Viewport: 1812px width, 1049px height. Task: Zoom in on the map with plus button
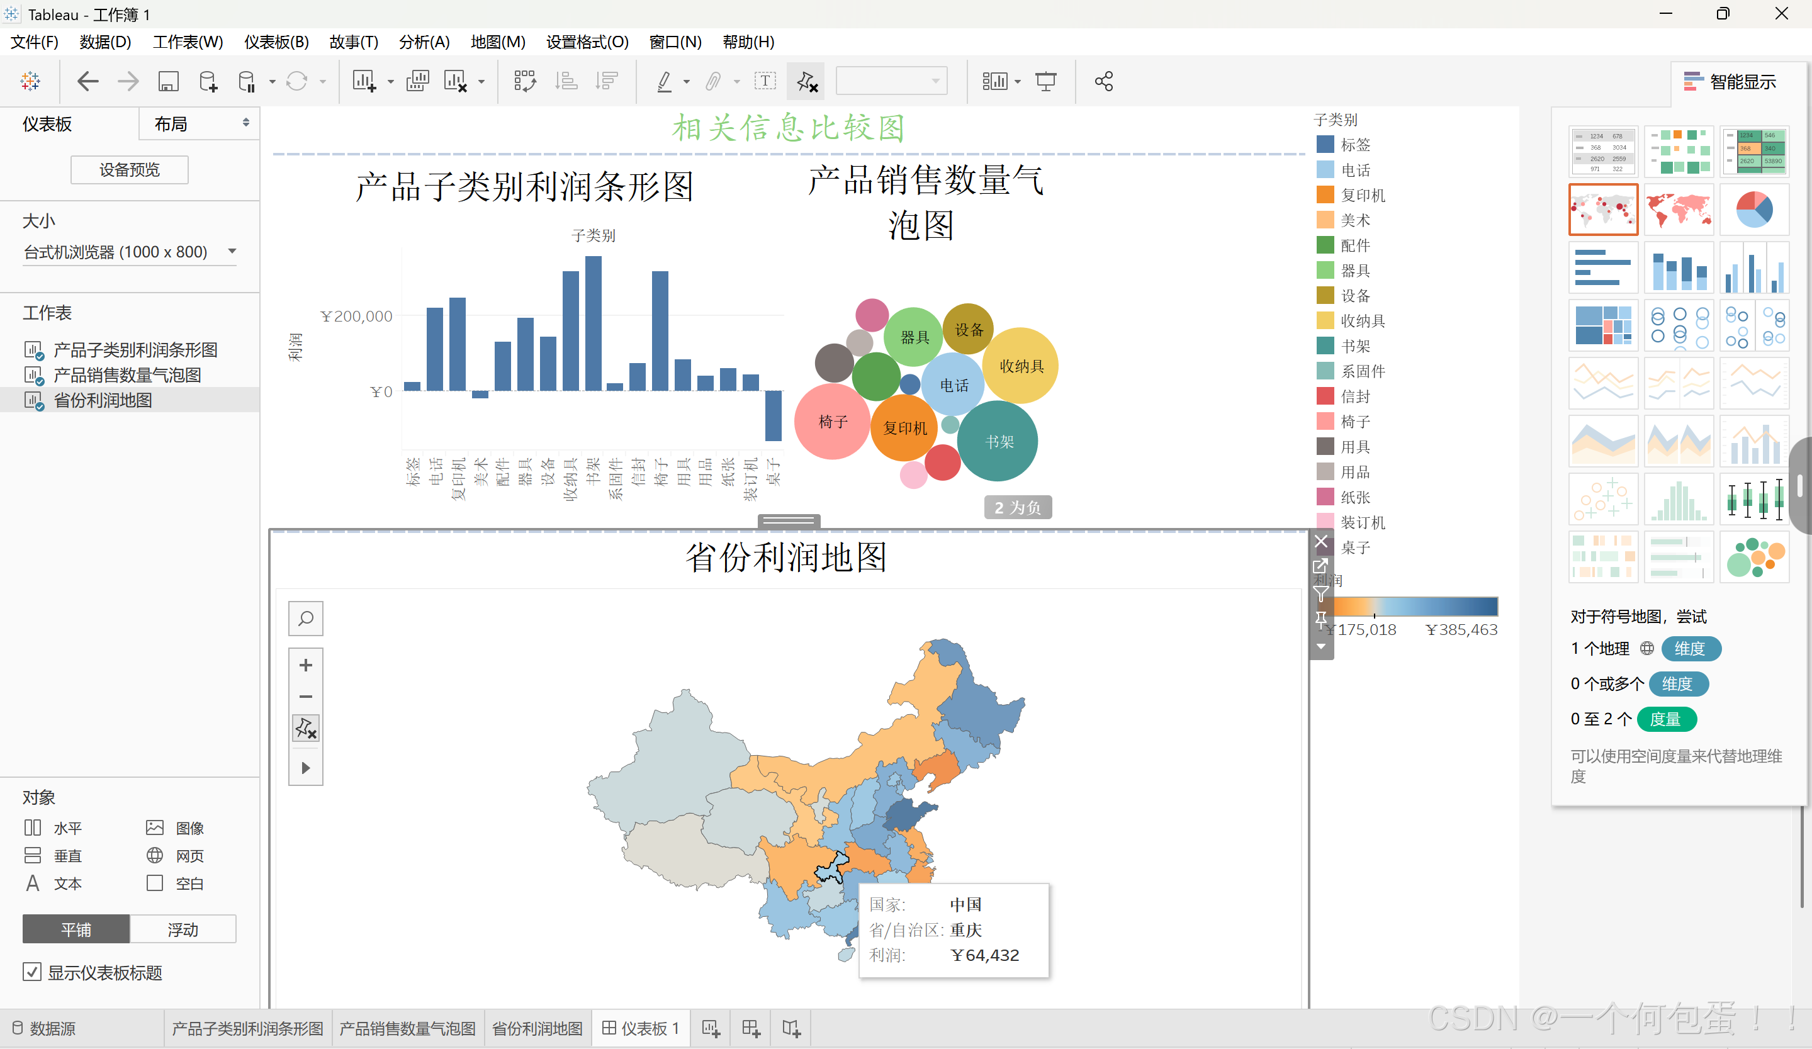pyautogui.click(x=306, y=665)
